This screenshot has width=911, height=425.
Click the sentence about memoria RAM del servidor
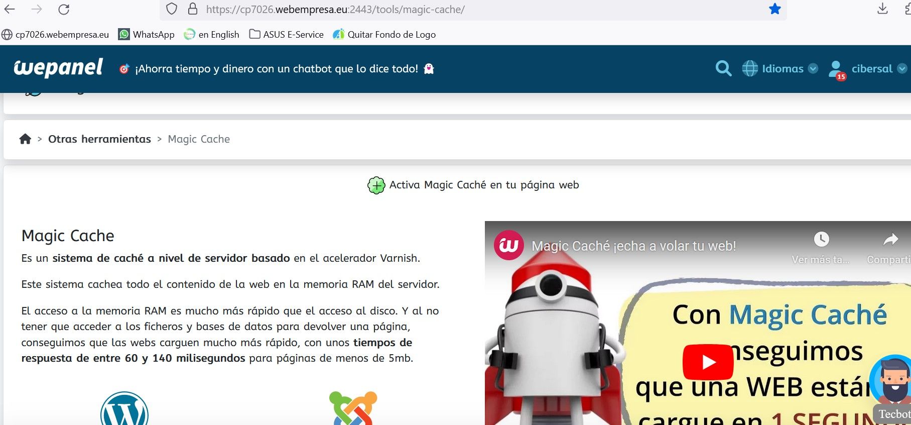pos(230,284)
